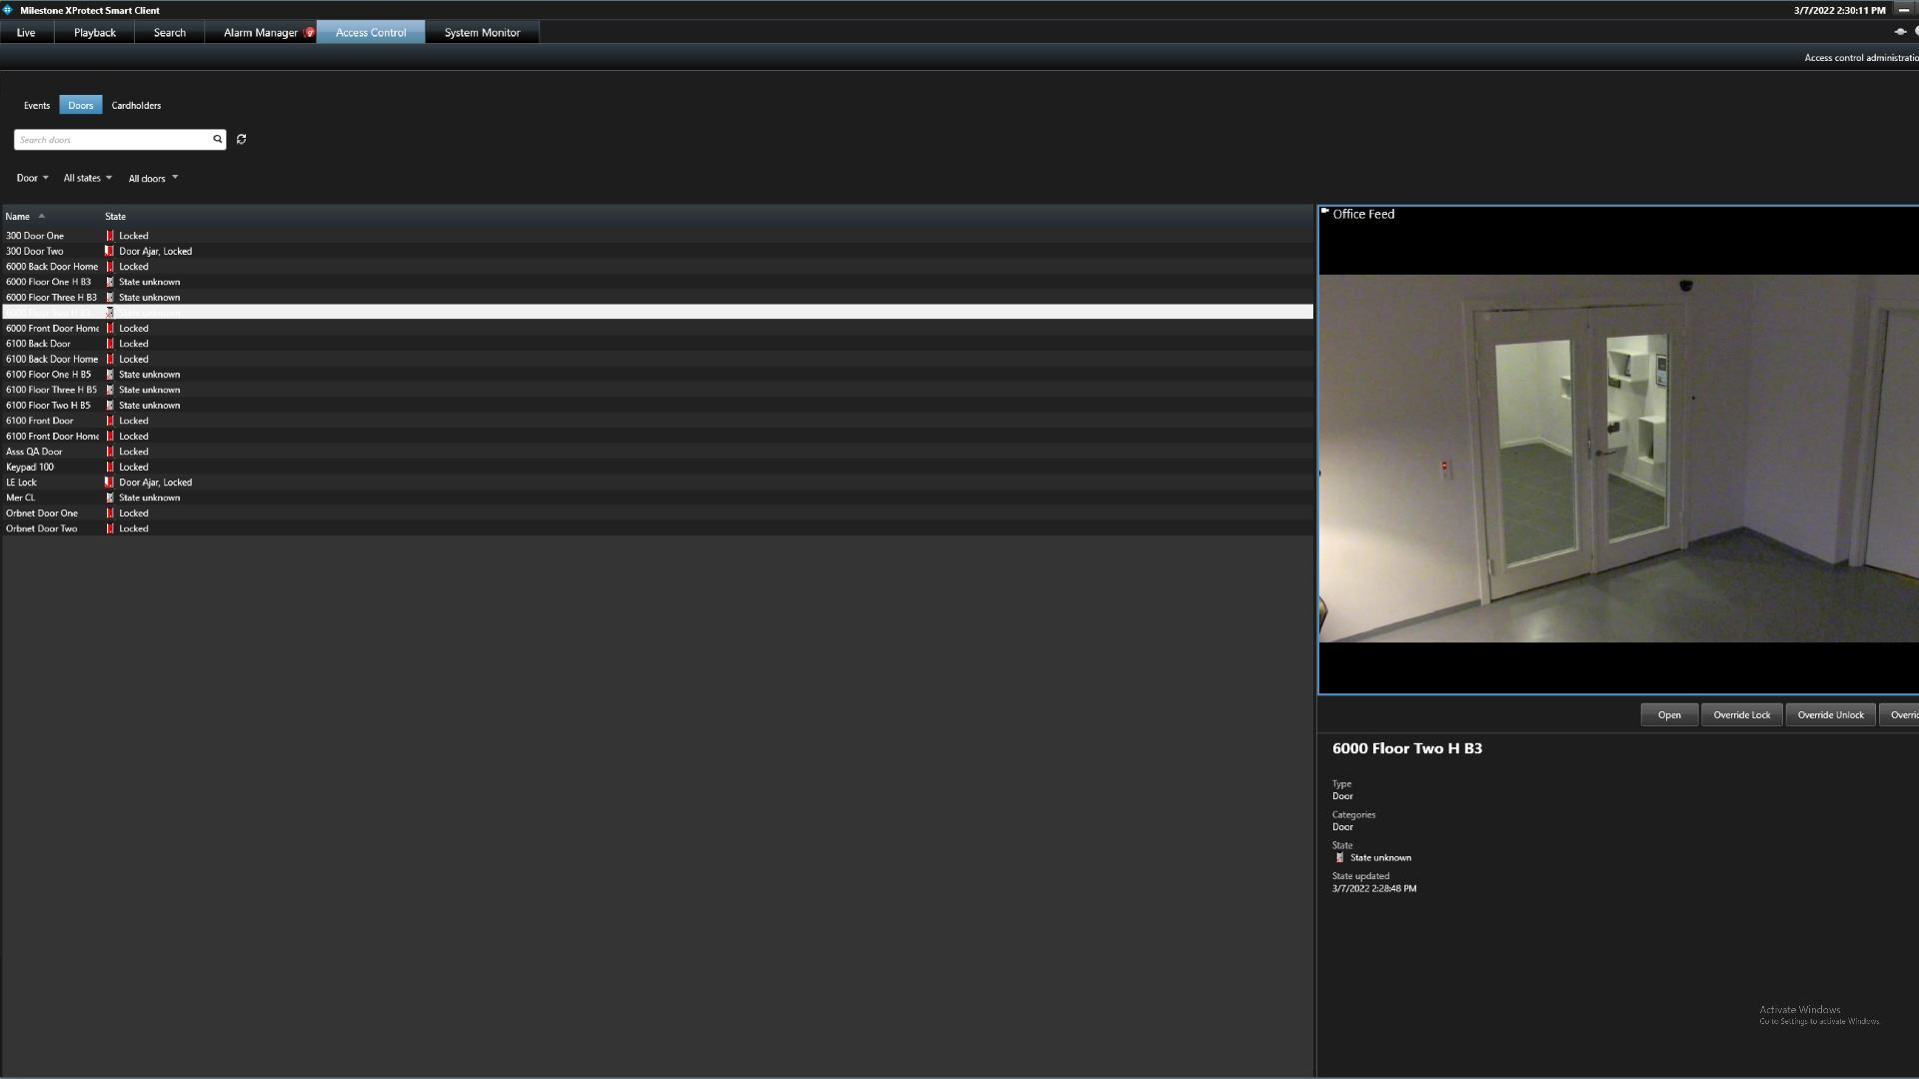Click the unknown state icon for Mer CL

click(x=110, y=498)
